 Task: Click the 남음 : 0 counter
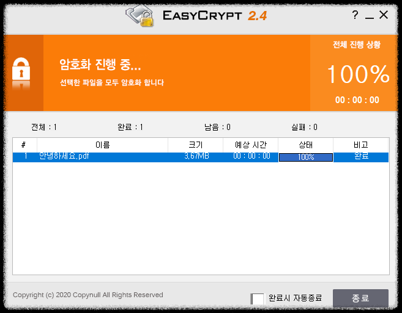217,127
